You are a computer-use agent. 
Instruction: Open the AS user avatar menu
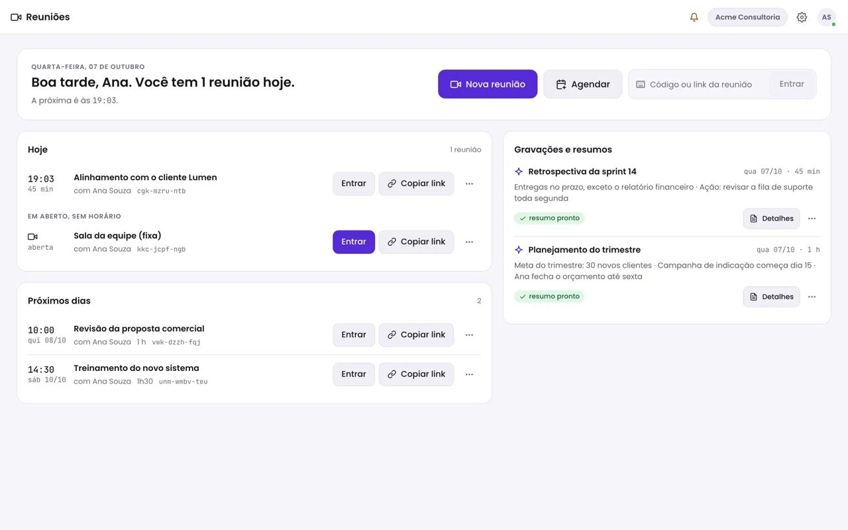827,17
